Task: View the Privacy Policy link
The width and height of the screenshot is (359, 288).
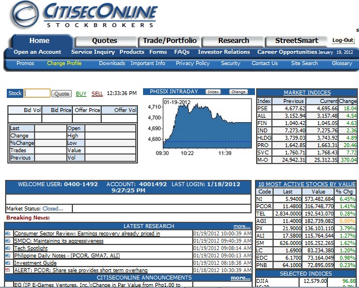Action: 193,63
